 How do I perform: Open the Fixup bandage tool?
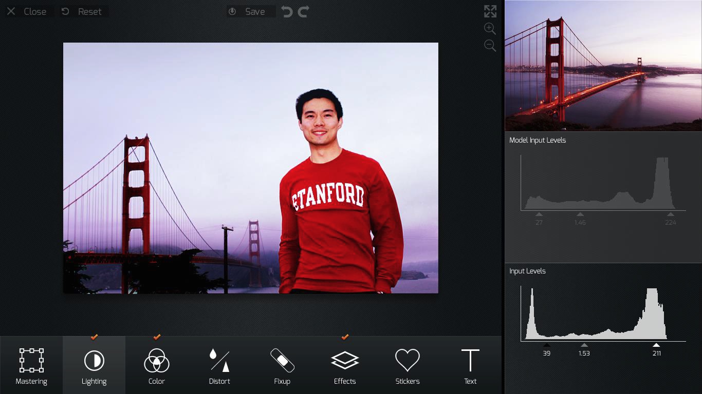coord(282,365)
